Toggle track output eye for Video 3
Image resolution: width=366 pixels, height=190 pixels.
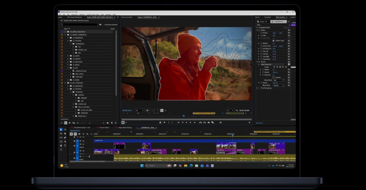(x=83, y=145)
